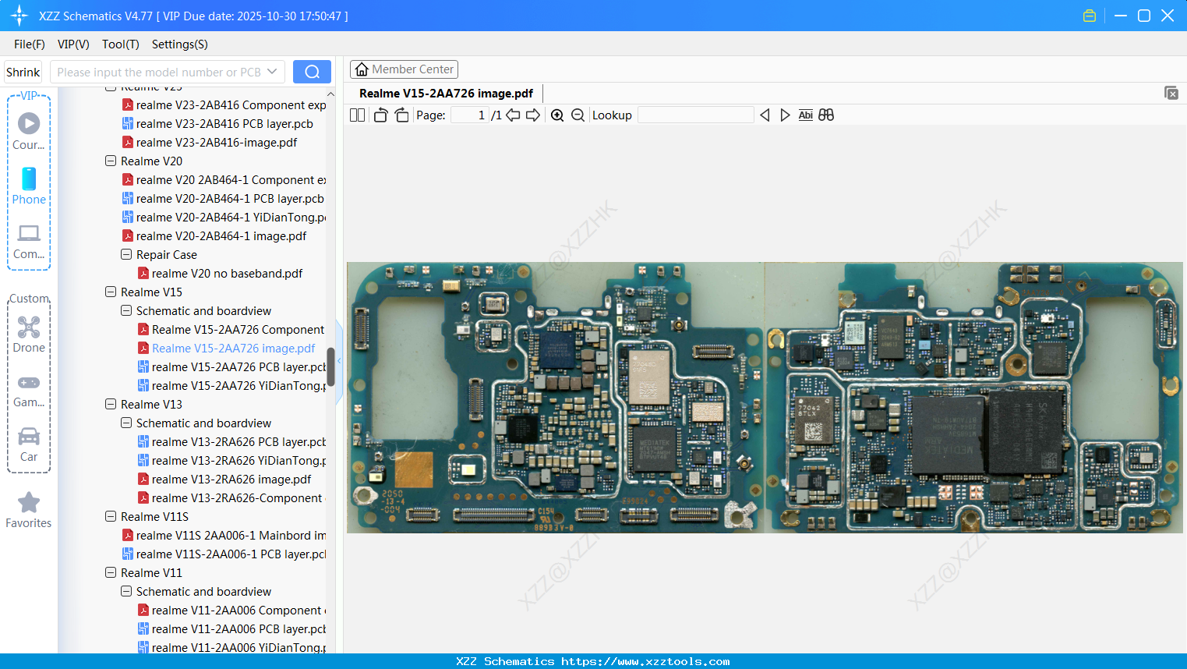Collapse Schematic and boardview under Realme V15
This screenshot has height=669, width=1187.
(x=126, y=310)
